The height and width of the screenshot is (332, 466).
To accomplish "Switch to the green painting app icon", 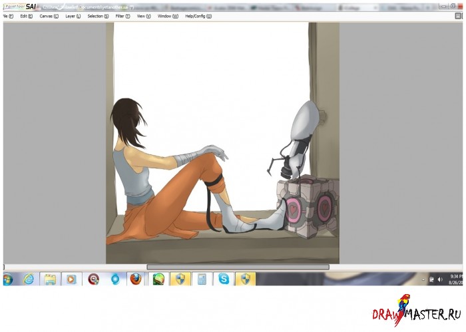I will tap(158, 279).
